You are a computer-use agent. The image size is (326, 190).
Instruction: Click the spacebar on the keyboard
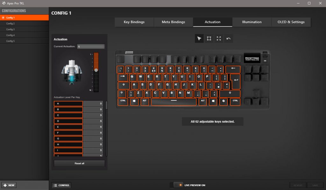tap(174, 102)
